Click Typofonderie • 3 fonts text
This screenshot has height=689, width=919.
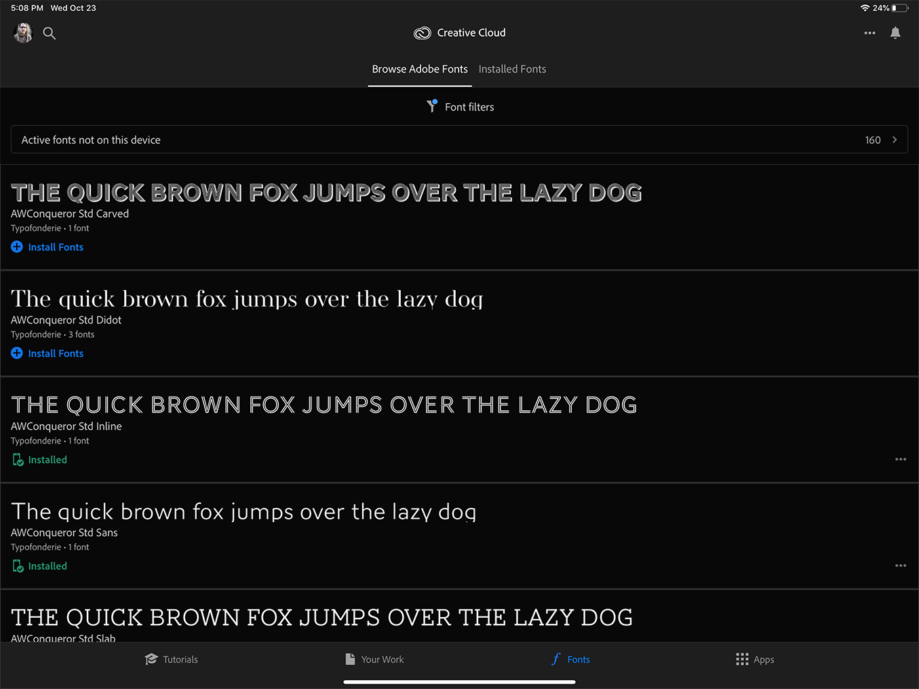(53, 334)
